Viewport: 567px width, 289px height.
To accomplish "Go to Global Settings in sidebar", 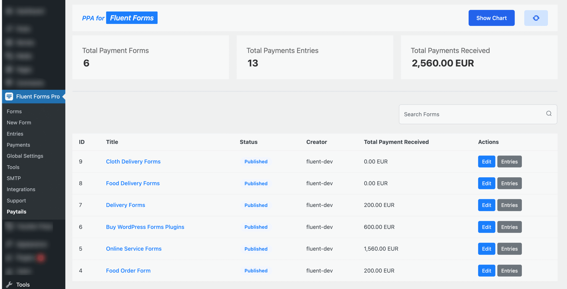I will (25, 156).
